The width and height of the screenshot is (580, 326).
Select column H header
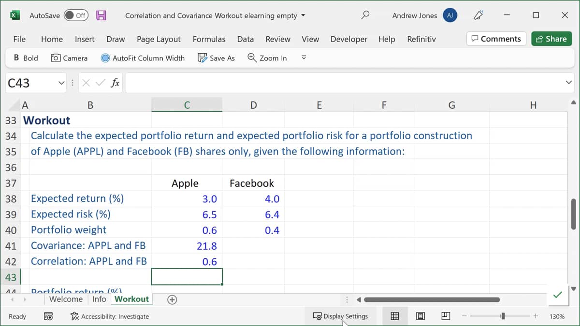[x=533, y=105]
